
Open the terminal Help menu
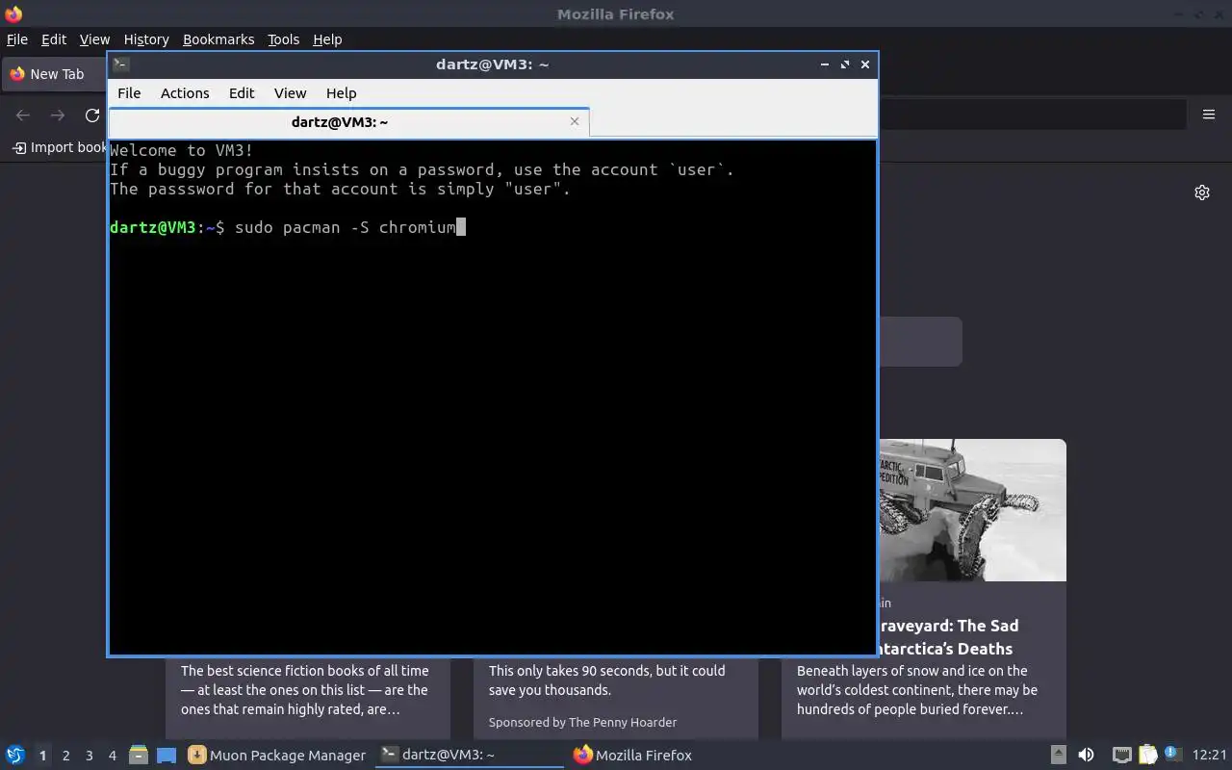tap(342, 93)
